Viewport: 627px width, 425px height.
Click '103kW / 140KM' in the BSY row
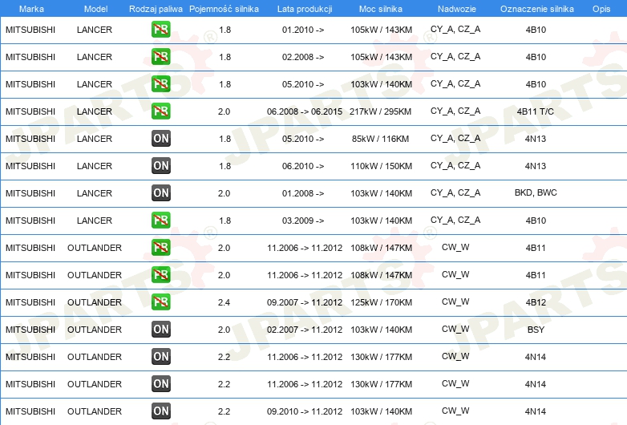(x=382, y=330)
